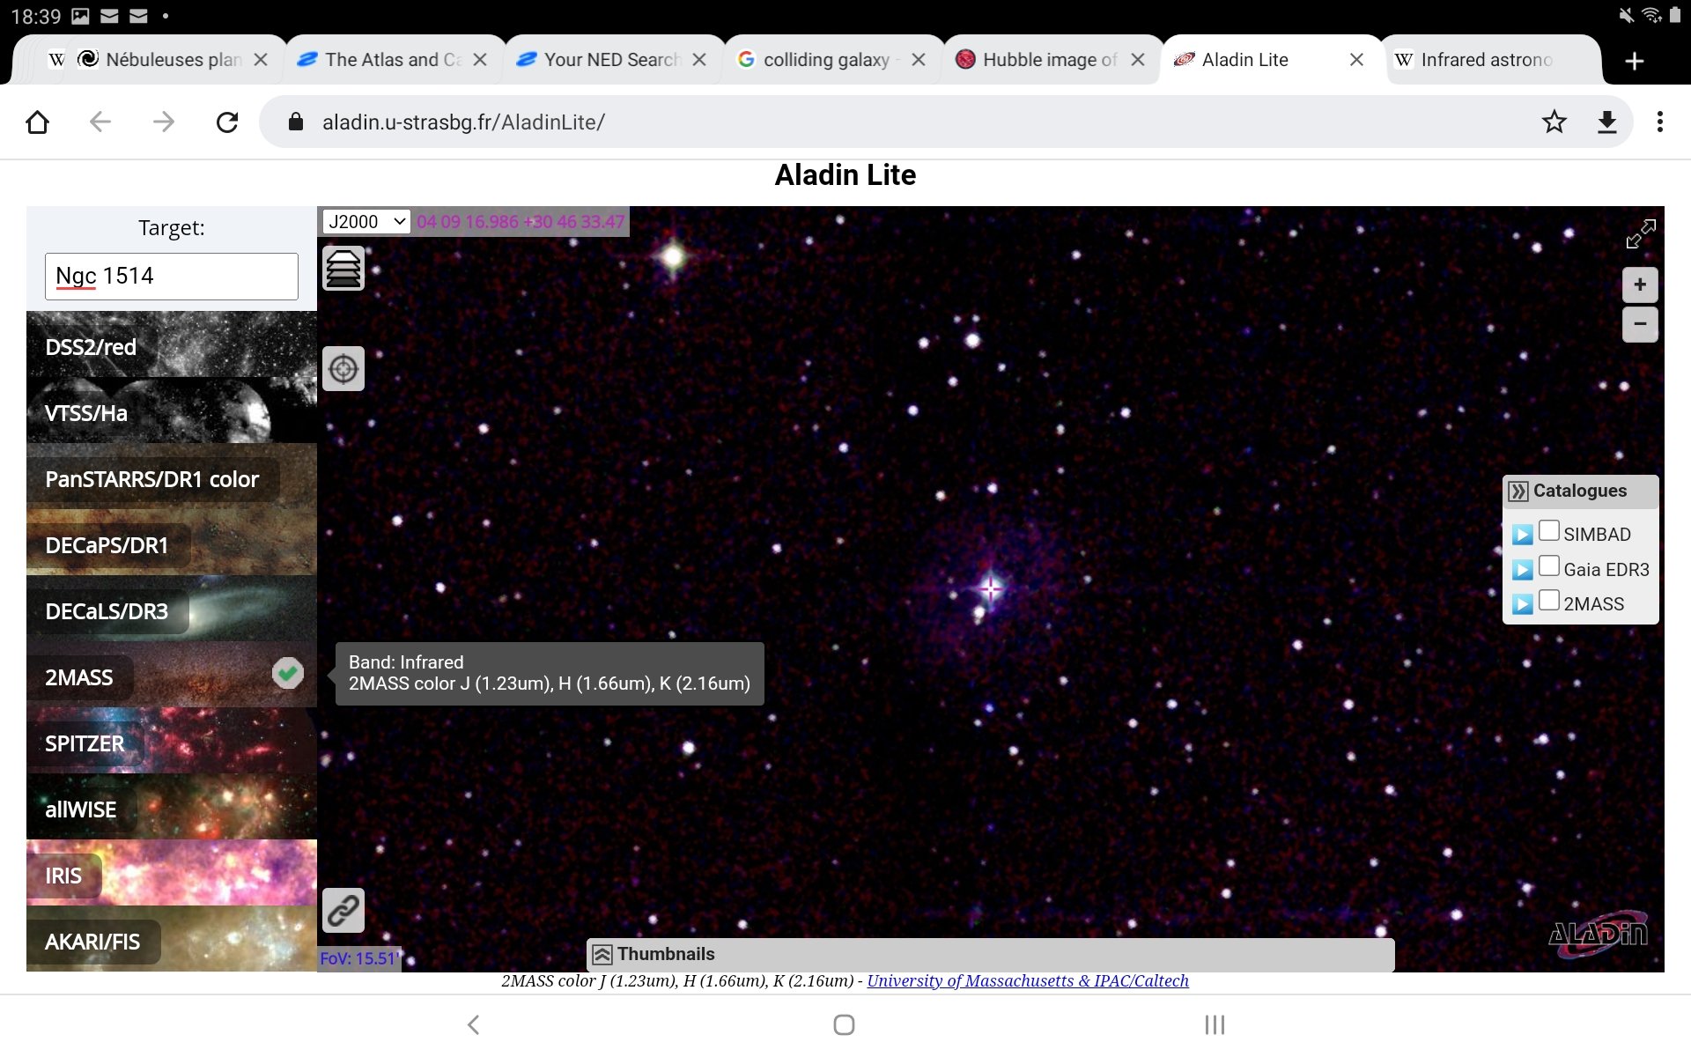Screen dimensions: 1691x1057
Task: Open a new browser tab
Action: coord(1635,61)
